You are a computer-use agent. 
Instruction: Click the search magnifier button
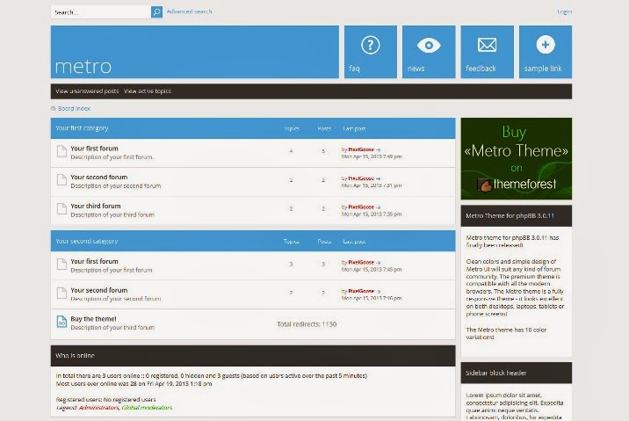click(156, 12)
